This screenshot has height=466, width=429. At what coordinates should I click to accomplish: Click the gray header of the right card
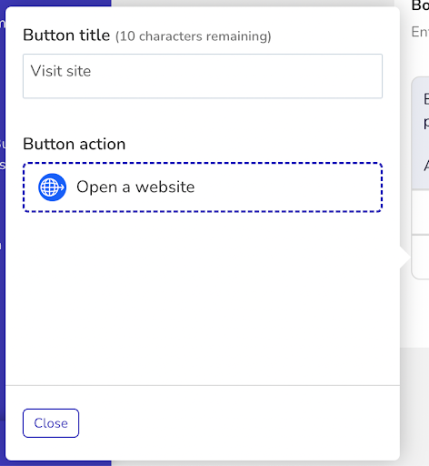[420, 134]
